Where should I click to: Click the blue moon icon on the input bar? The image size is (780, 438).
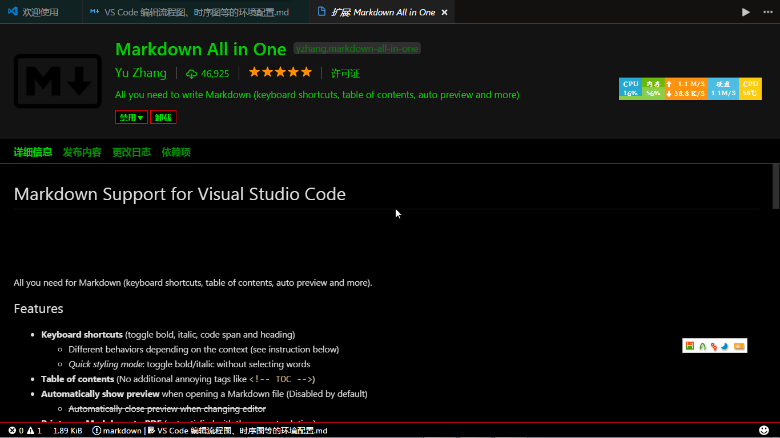(725, 346)
